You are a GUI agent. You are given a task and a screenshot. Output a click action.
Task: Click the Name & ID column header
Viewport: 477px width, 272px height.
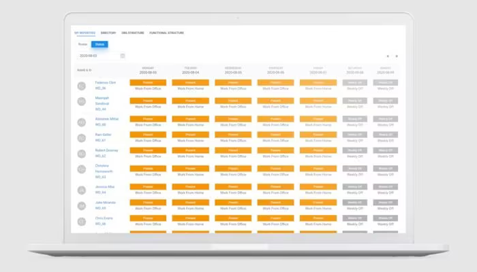click(x=84, y=70)
